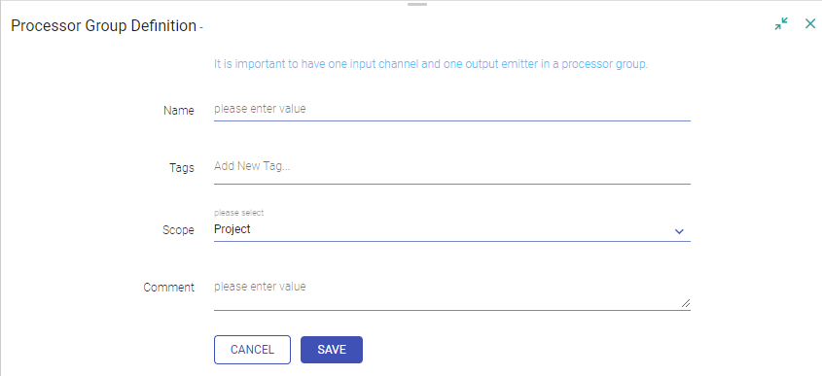
Task: Click the Processor Group Definition title
Action: (103, 25)
